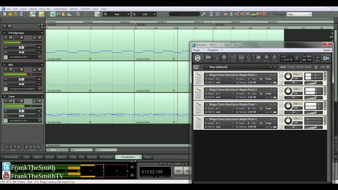Open the Effects menu
The image size is (338, 190).
tap(74, 9)
